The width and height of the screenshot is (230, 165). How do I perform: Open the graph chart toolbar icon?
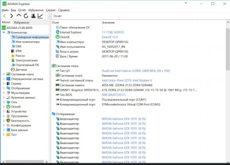(40, 16)
